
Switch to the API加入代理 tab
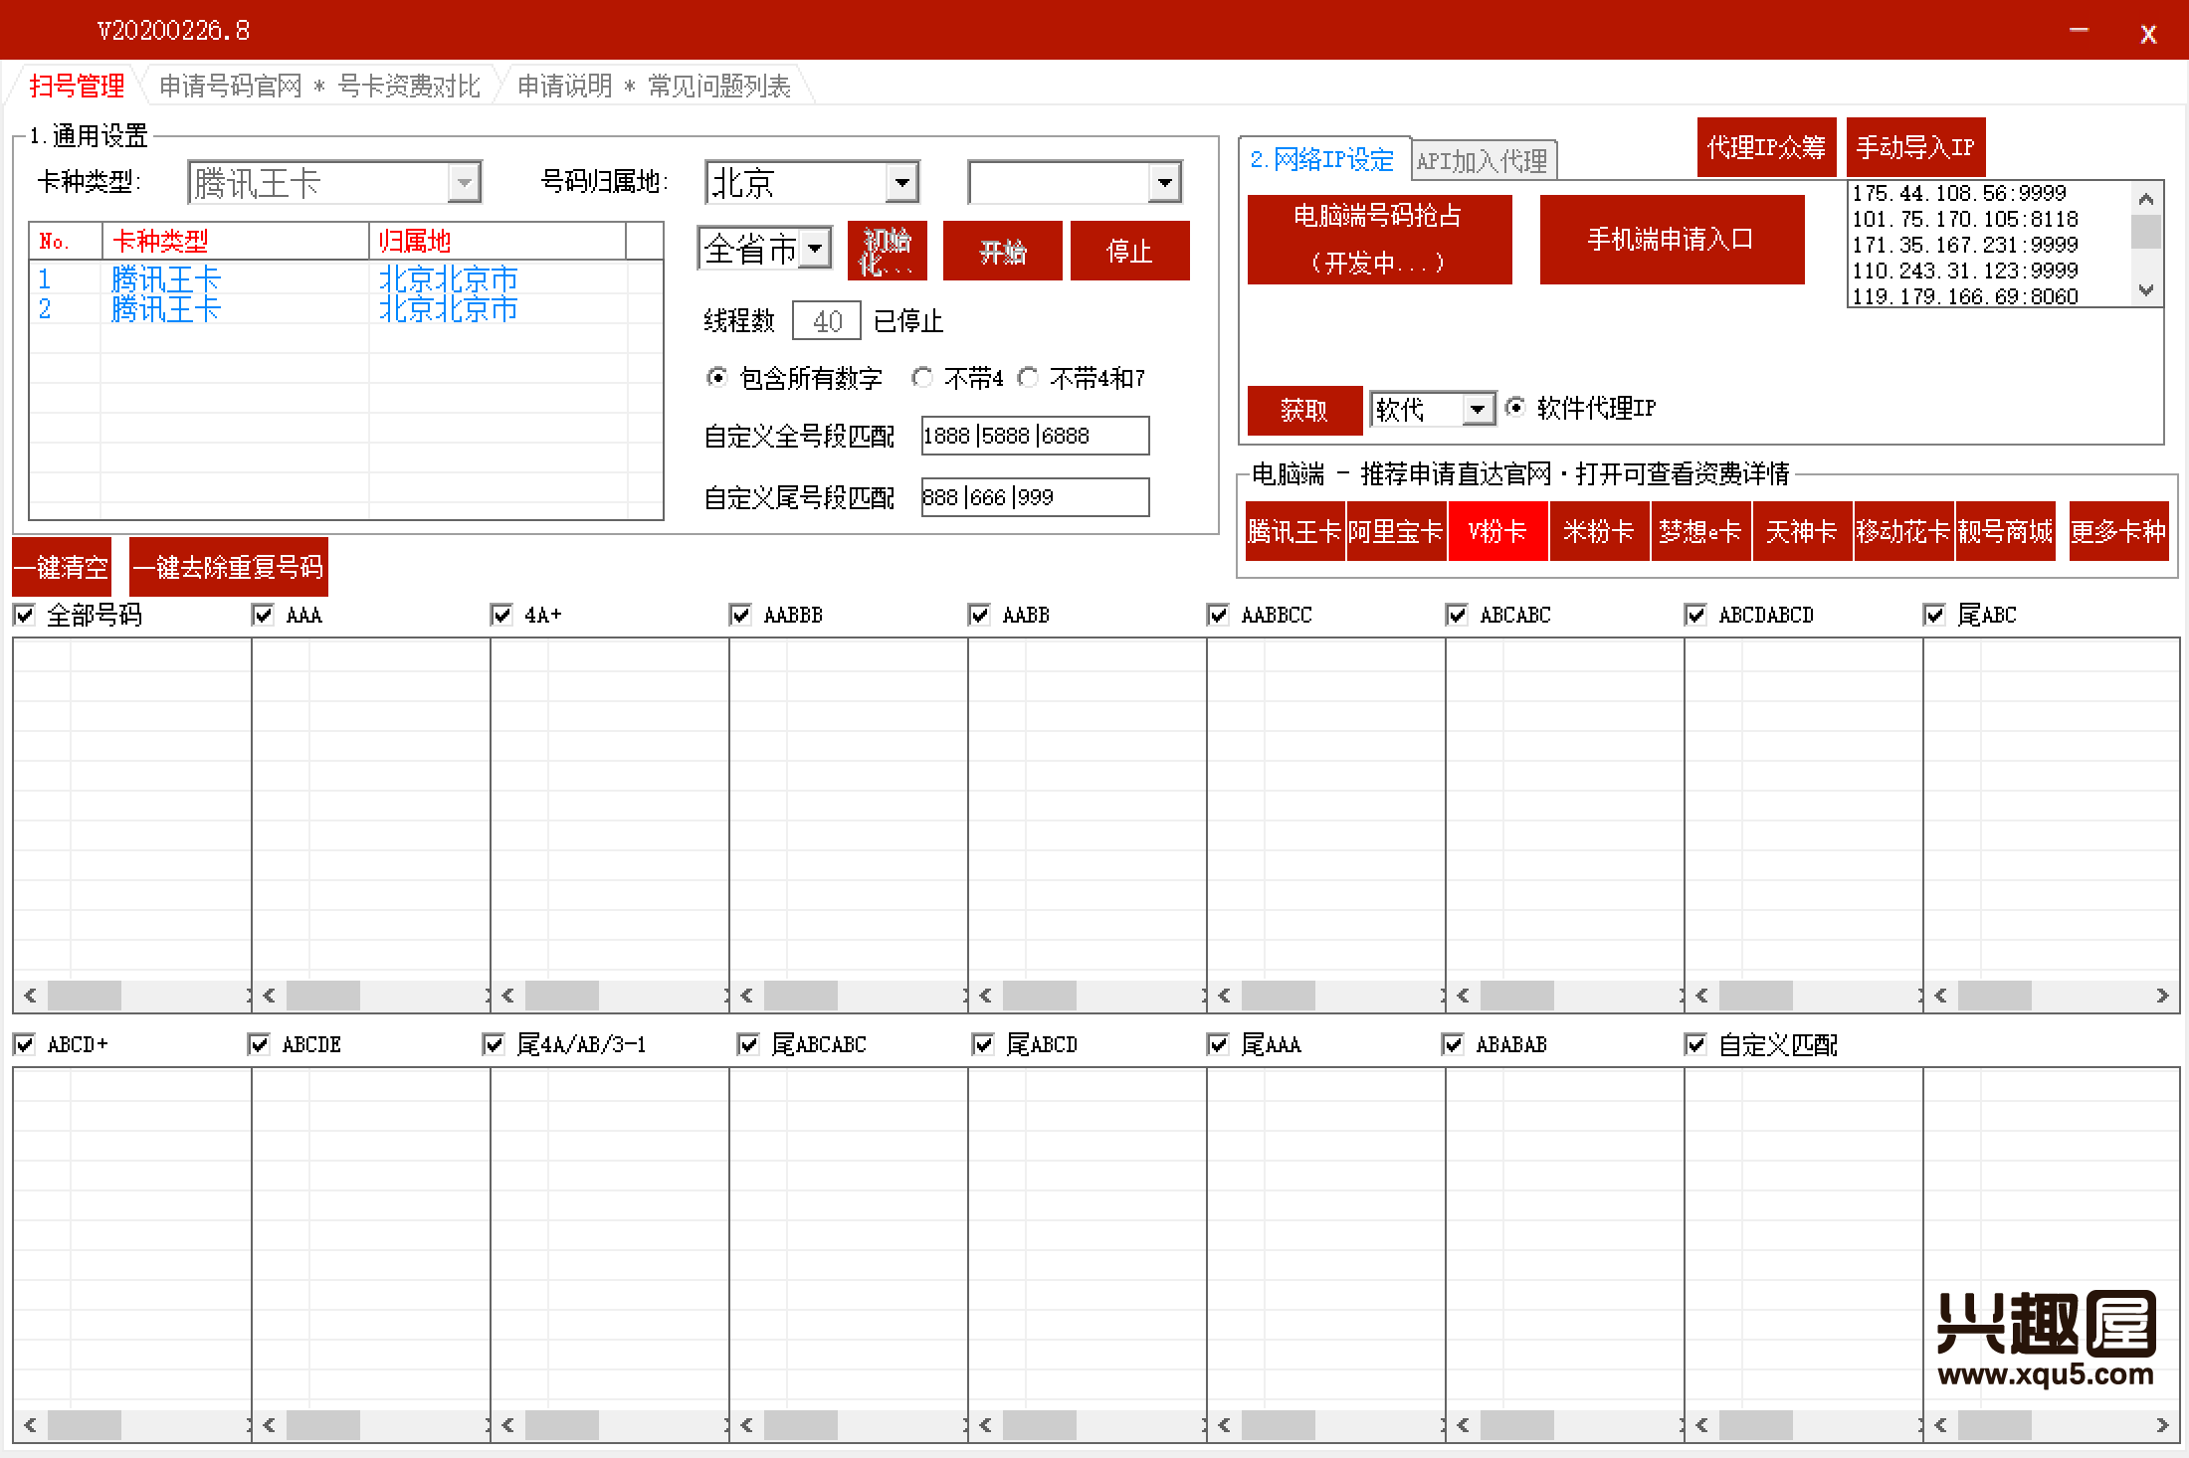tap(1482, 161)
